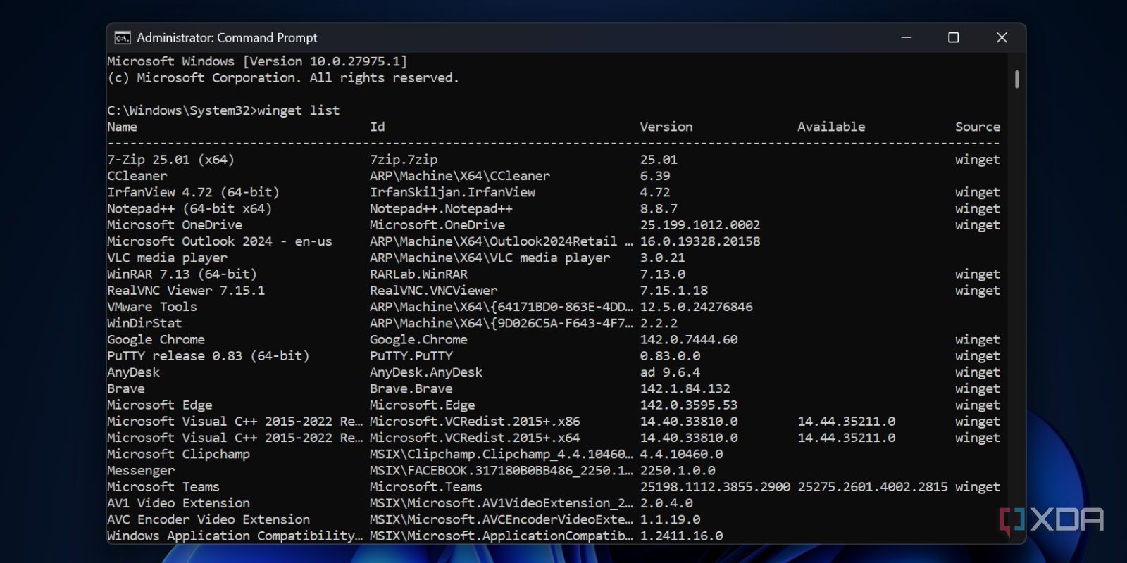Close the Administrator Command Prompt window
Viewport: 1127px width, 563px height.
coord(1001,37)
